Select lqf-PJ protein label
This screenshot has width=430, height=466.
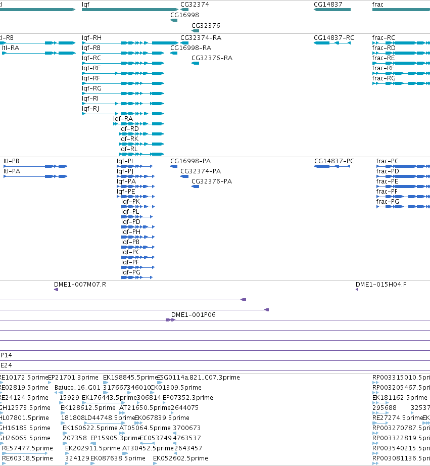point(125,171)
